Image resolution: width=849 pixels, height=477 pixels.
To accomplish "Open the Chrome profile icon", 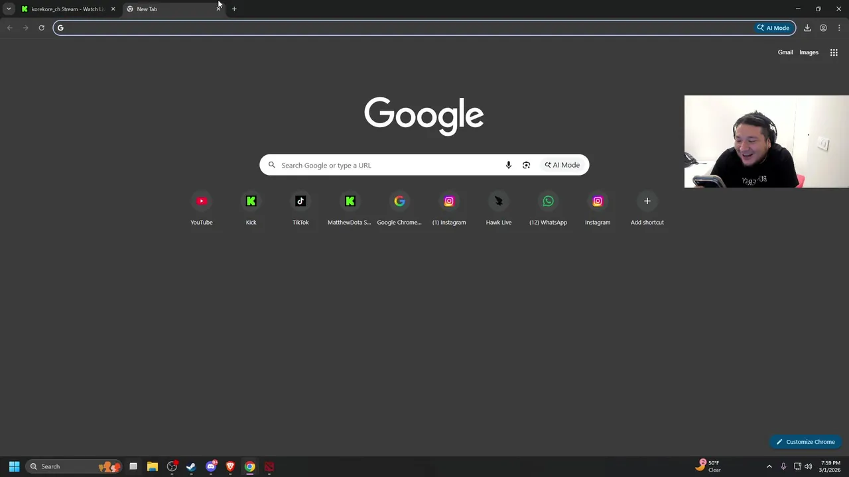I will [823, 28].
